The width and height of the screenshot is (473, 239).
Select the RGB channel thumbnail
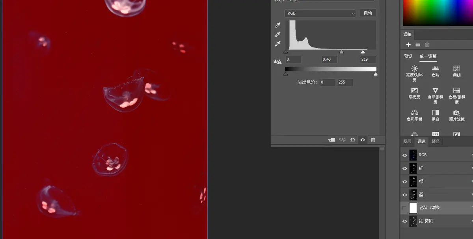click(x=413, y=155)
